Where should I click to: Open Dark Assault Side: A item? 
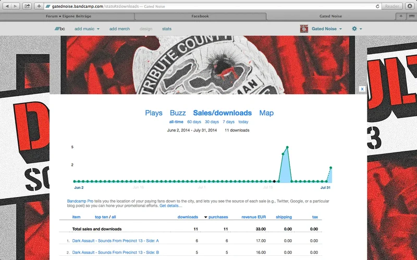pos(115,241)
